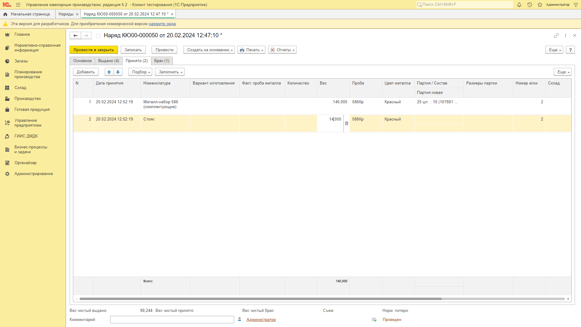Screen dimensions: 581x327
Task: Go forward with the right arrow button
Action: tap(86, 35)
